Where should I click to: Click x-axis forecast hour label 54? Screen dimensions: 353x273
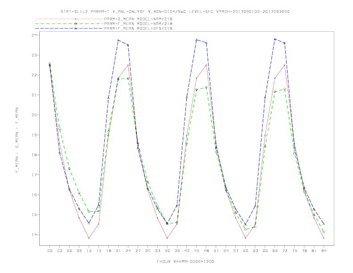[226, 251]
